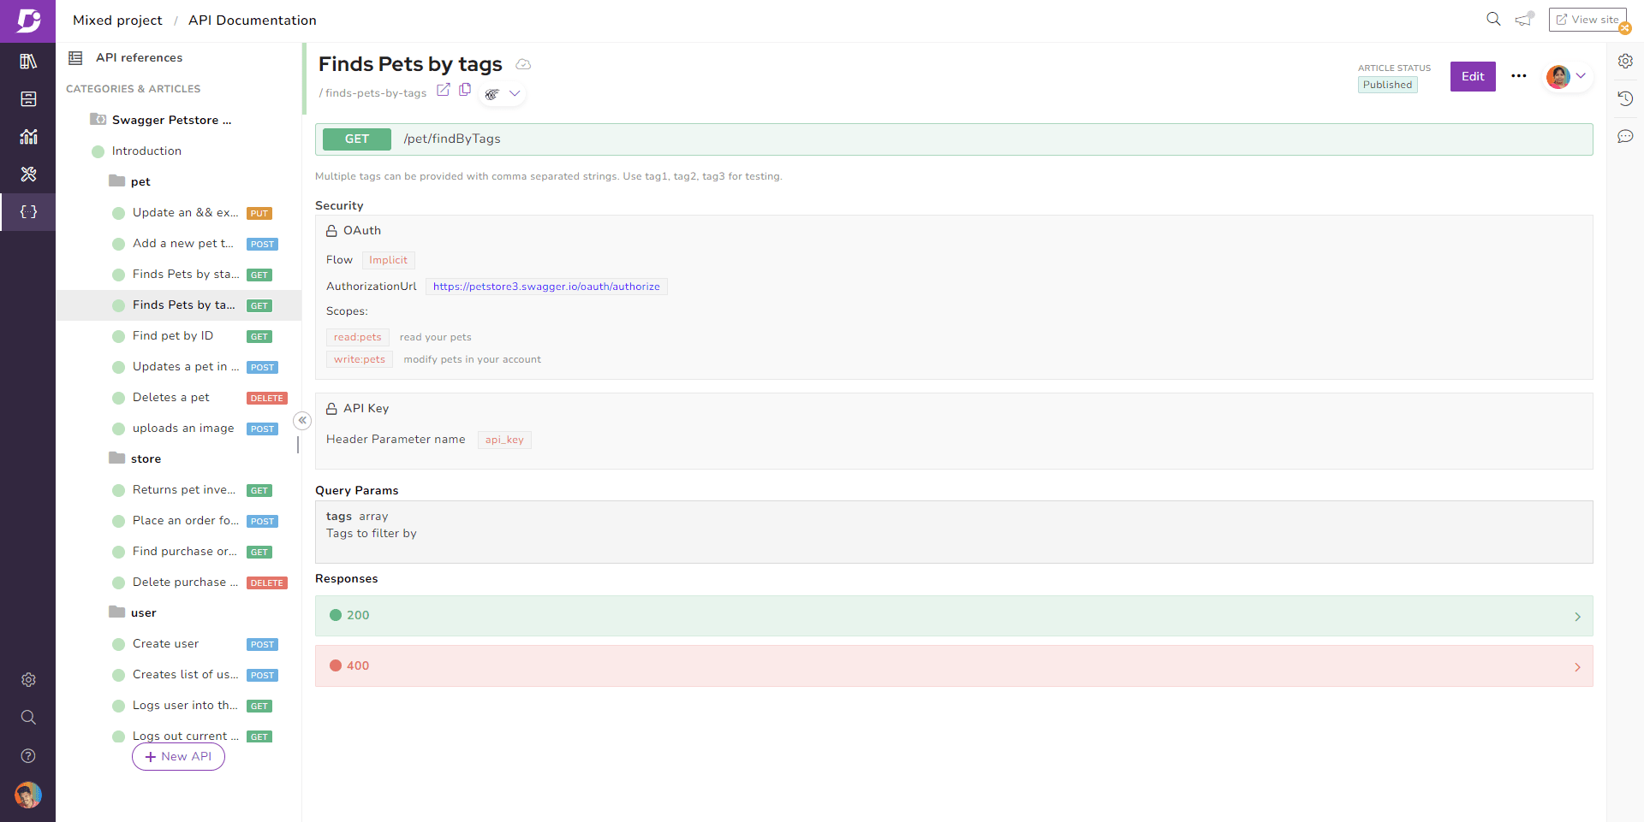Open the Tools wrench icon in left sidebar

(x=28, y=174)
